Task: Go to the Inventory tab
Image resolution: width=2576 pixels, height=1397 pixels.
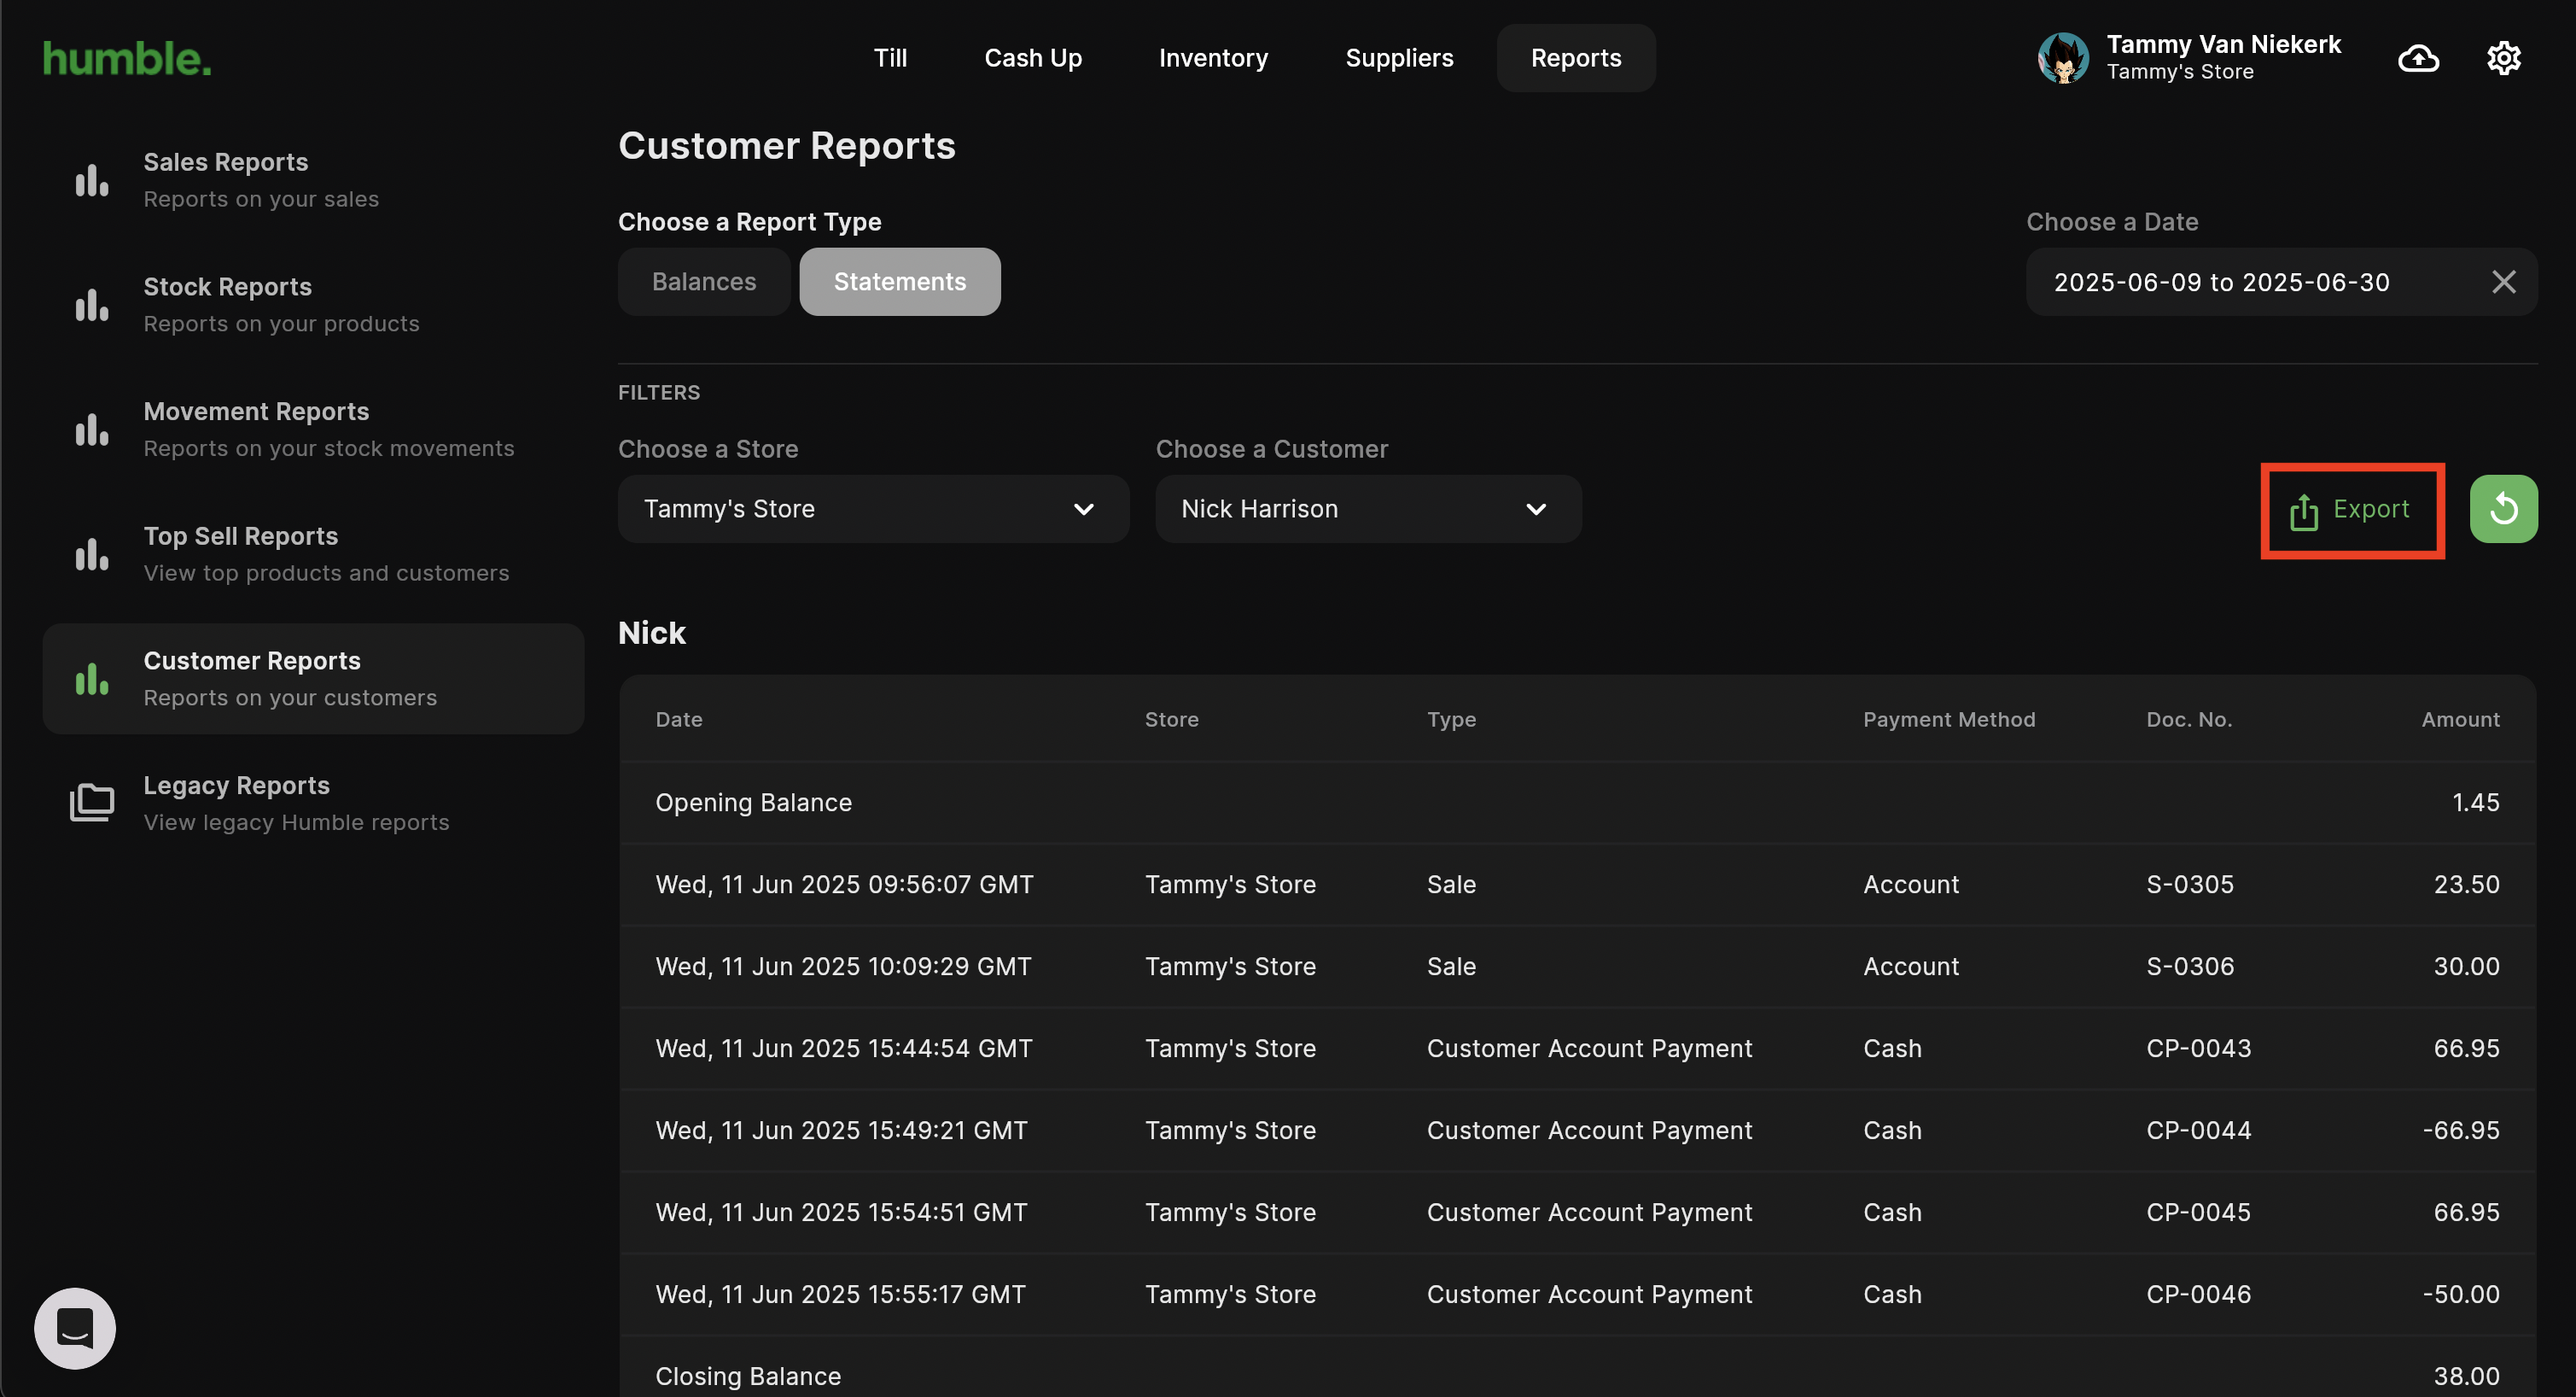Action: [x=1213, y=58]
